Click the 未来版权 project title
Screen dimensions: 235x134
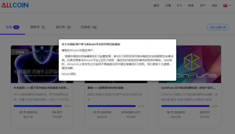tap(41, 88)
